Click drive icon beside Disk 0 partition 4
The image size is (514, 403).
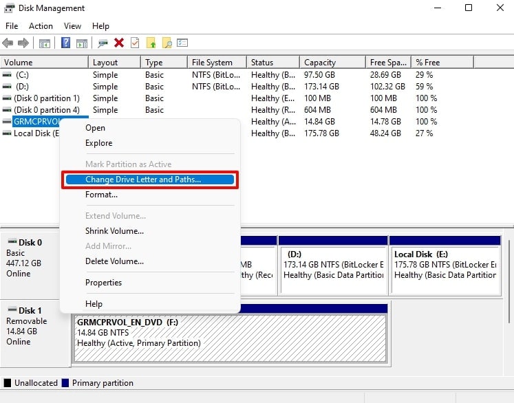(x=7, y=110)
